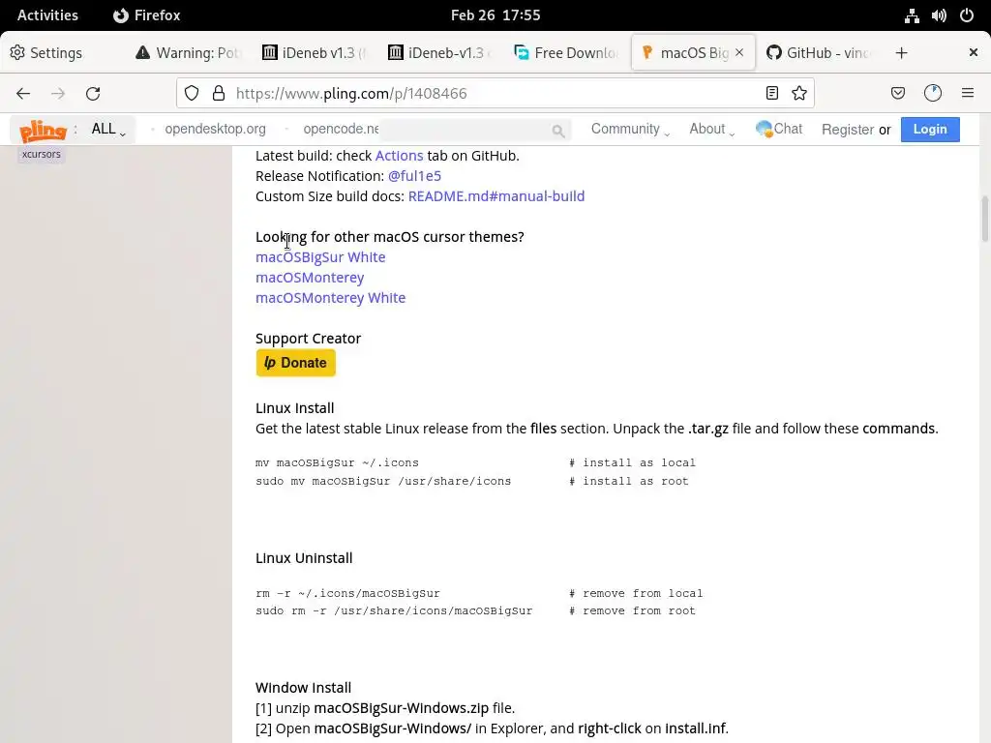This screenshot has width=991, height=743.
Task: Switch to the Warning tab
Action: 189,53
